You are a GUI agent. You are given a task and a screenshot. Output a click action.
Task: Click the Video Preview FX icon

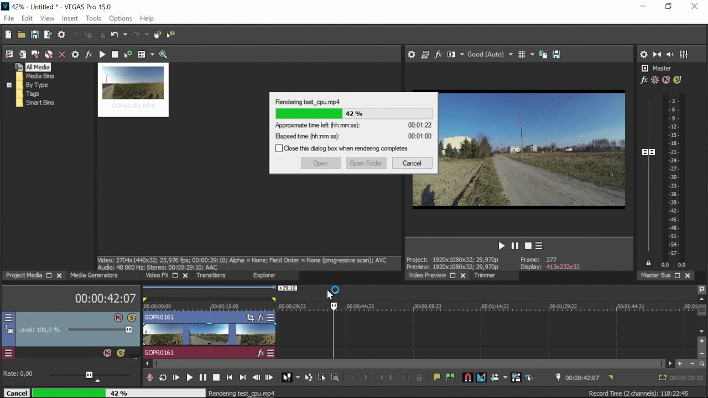point(438,54)
